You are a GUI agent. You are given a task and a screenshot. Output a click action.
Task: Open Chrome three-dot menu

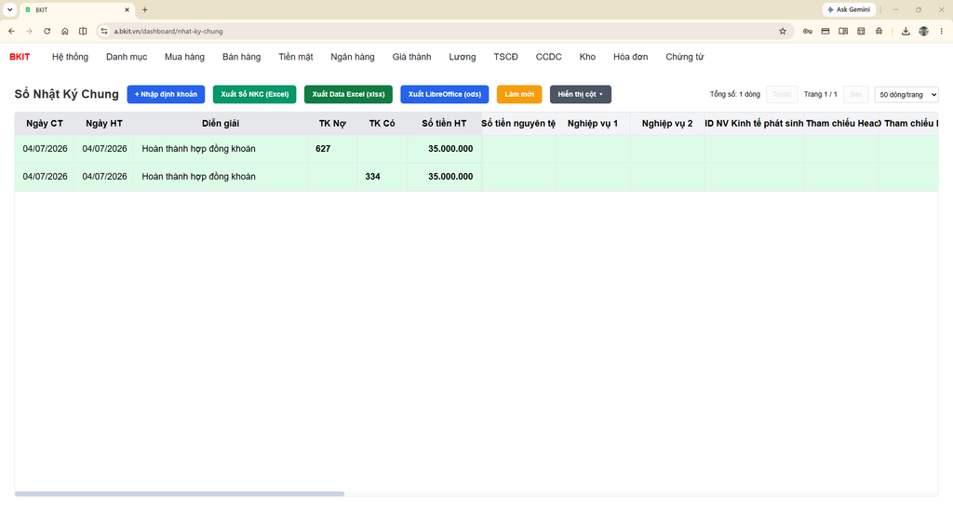tap(942, 31)
